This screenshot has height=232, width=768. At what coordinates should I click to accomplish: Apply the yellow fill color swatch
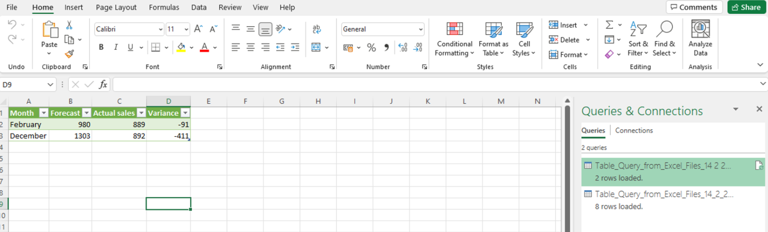[x=181, y=47]
